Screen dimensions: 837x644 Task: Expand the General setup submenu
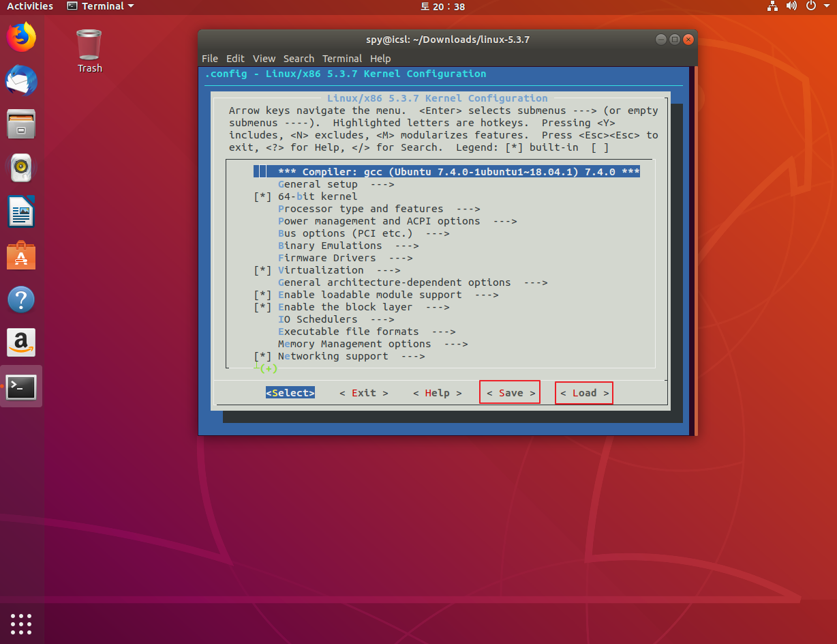[336, 184]
